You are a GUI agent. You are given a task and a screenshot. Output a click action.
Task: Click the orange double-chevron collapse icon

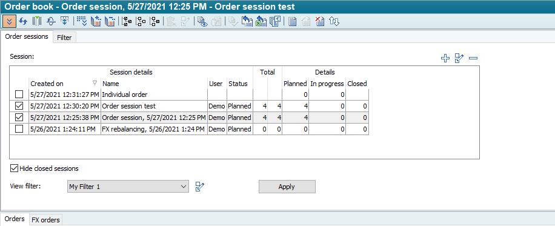pos(10,21)
